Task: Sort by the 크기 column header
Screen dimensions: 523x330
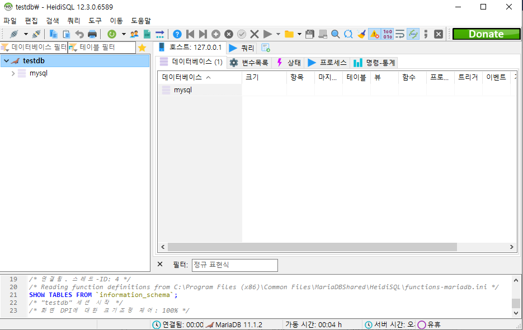Action: coord(264,77)
